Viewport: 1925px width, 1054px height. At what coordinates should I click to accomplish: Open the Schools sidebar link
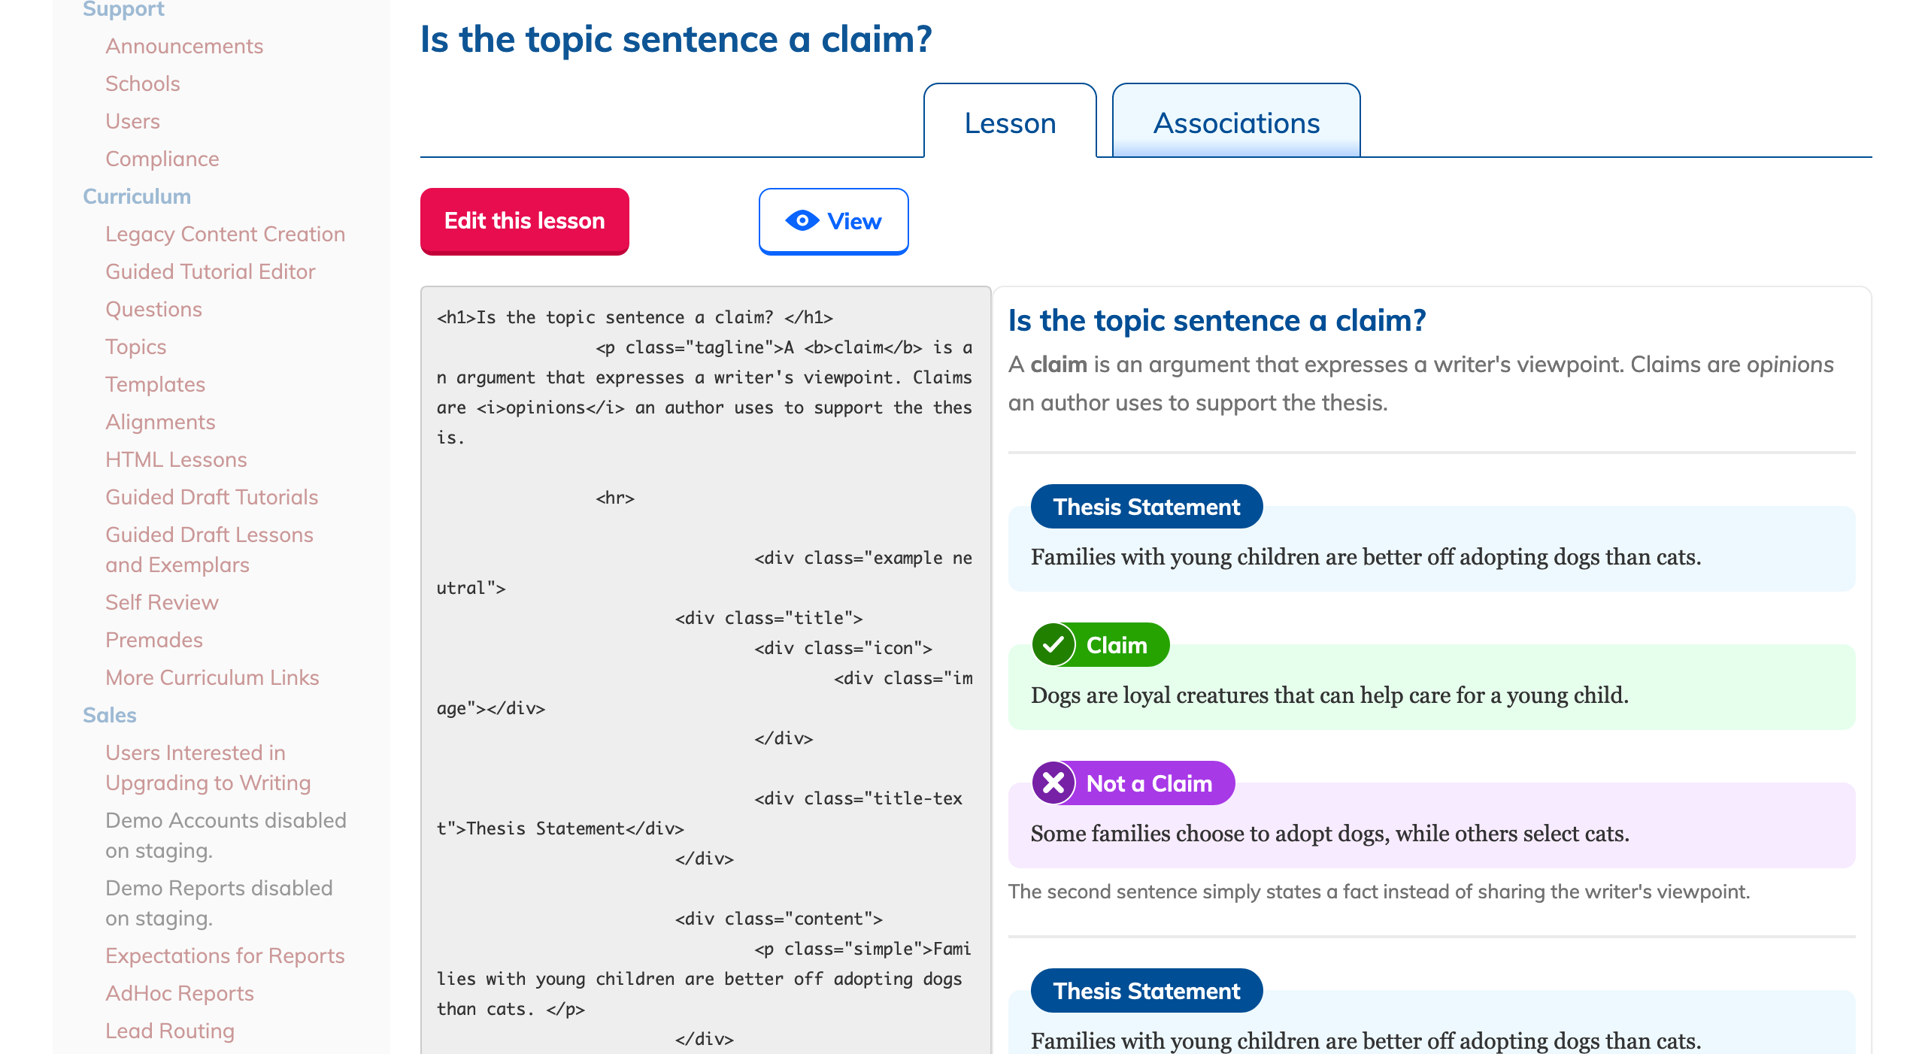(143, 84)
